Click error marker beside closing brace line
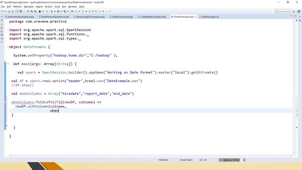 point(5,115)
